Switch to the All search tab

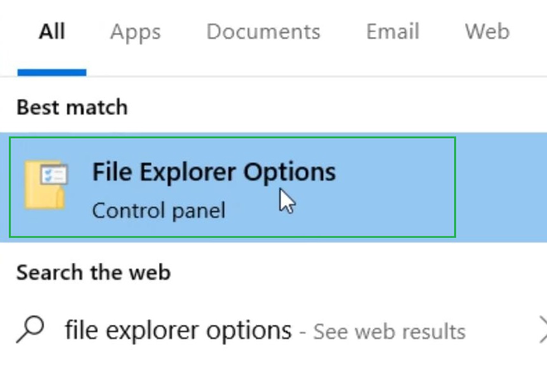tap(51, 32)
